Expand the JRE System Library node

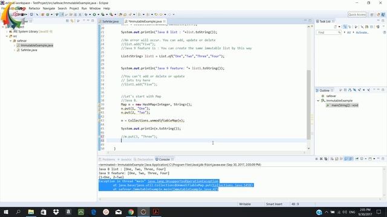[7, 31]
